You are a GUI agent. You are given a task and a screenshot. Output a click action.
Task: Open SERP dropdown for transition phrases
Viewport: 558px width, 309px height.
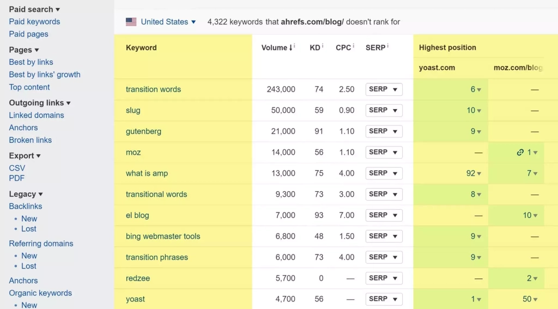pos(384,257)
